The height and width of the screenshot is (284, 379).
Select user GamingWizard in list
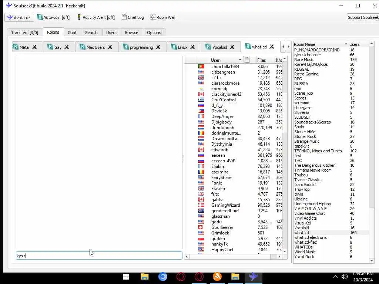coord(225,205)
